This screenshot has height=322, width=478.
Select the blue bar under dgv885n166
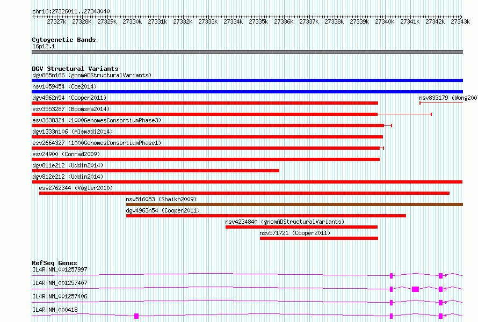click(x=247, y=80)
